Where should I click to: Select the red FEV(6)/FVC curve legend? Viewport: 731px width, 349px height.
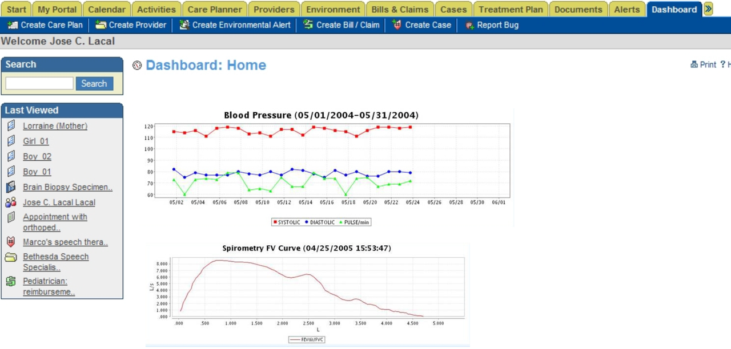coord(307,339)
